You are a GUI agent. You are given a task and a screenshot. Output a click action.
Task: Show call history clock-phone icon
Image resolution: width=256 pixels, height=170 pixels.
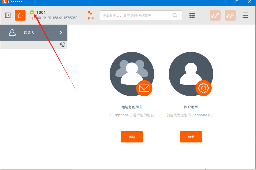point(62,45)
